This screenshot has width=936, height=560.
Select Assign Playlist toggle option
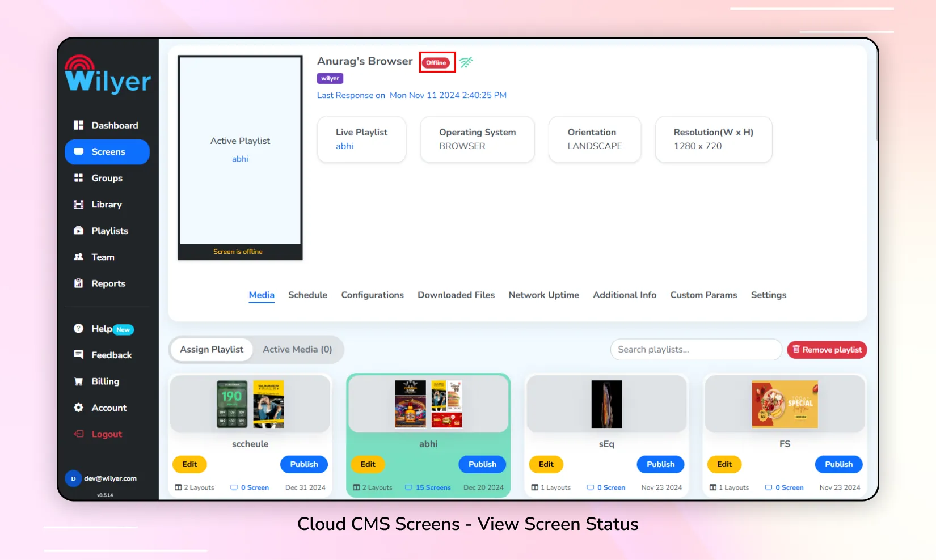pos(212,349)
